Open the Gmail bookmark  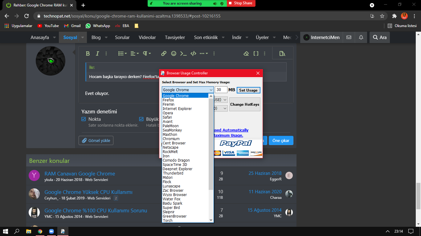pyautogui.click(x=72, y=26)
